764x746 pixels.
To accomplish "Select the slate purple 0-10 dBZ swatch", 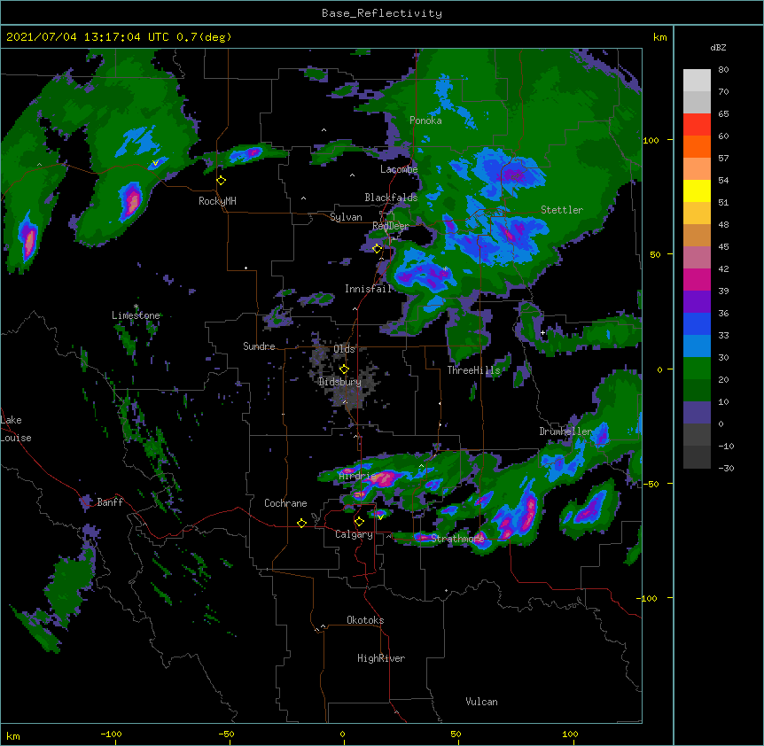I will tap(697, 413).
